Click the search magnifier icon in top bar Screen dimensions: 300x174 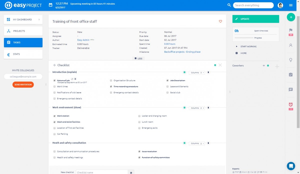(x=229, y=5)
